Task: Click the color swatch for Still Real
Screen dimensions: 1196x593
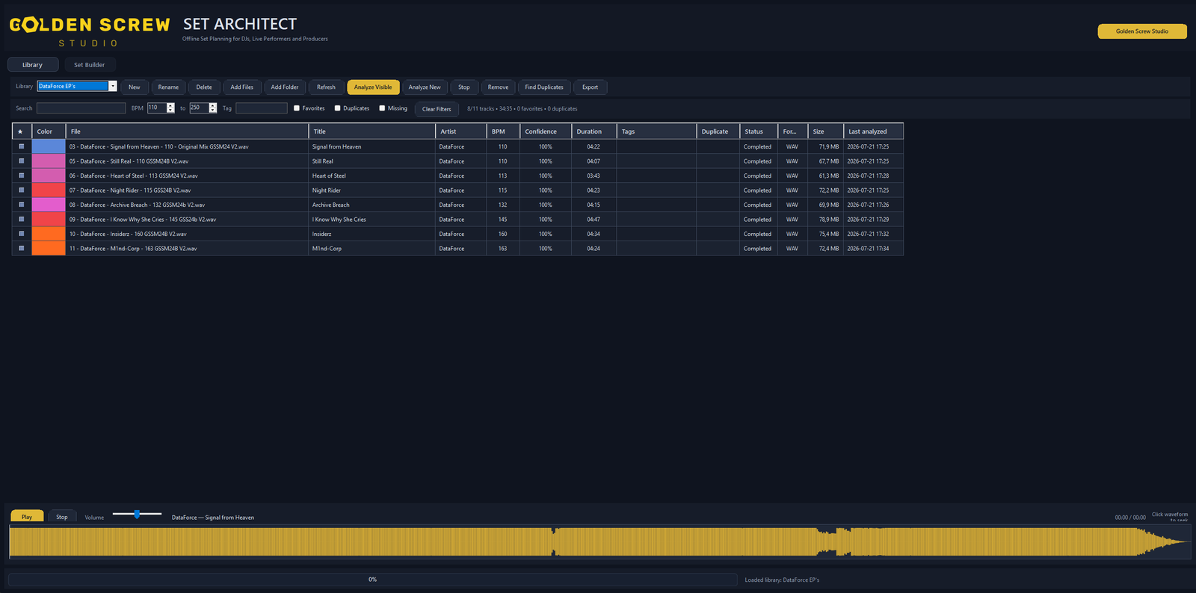Action: pyautogui.click(x=49, y=161)
